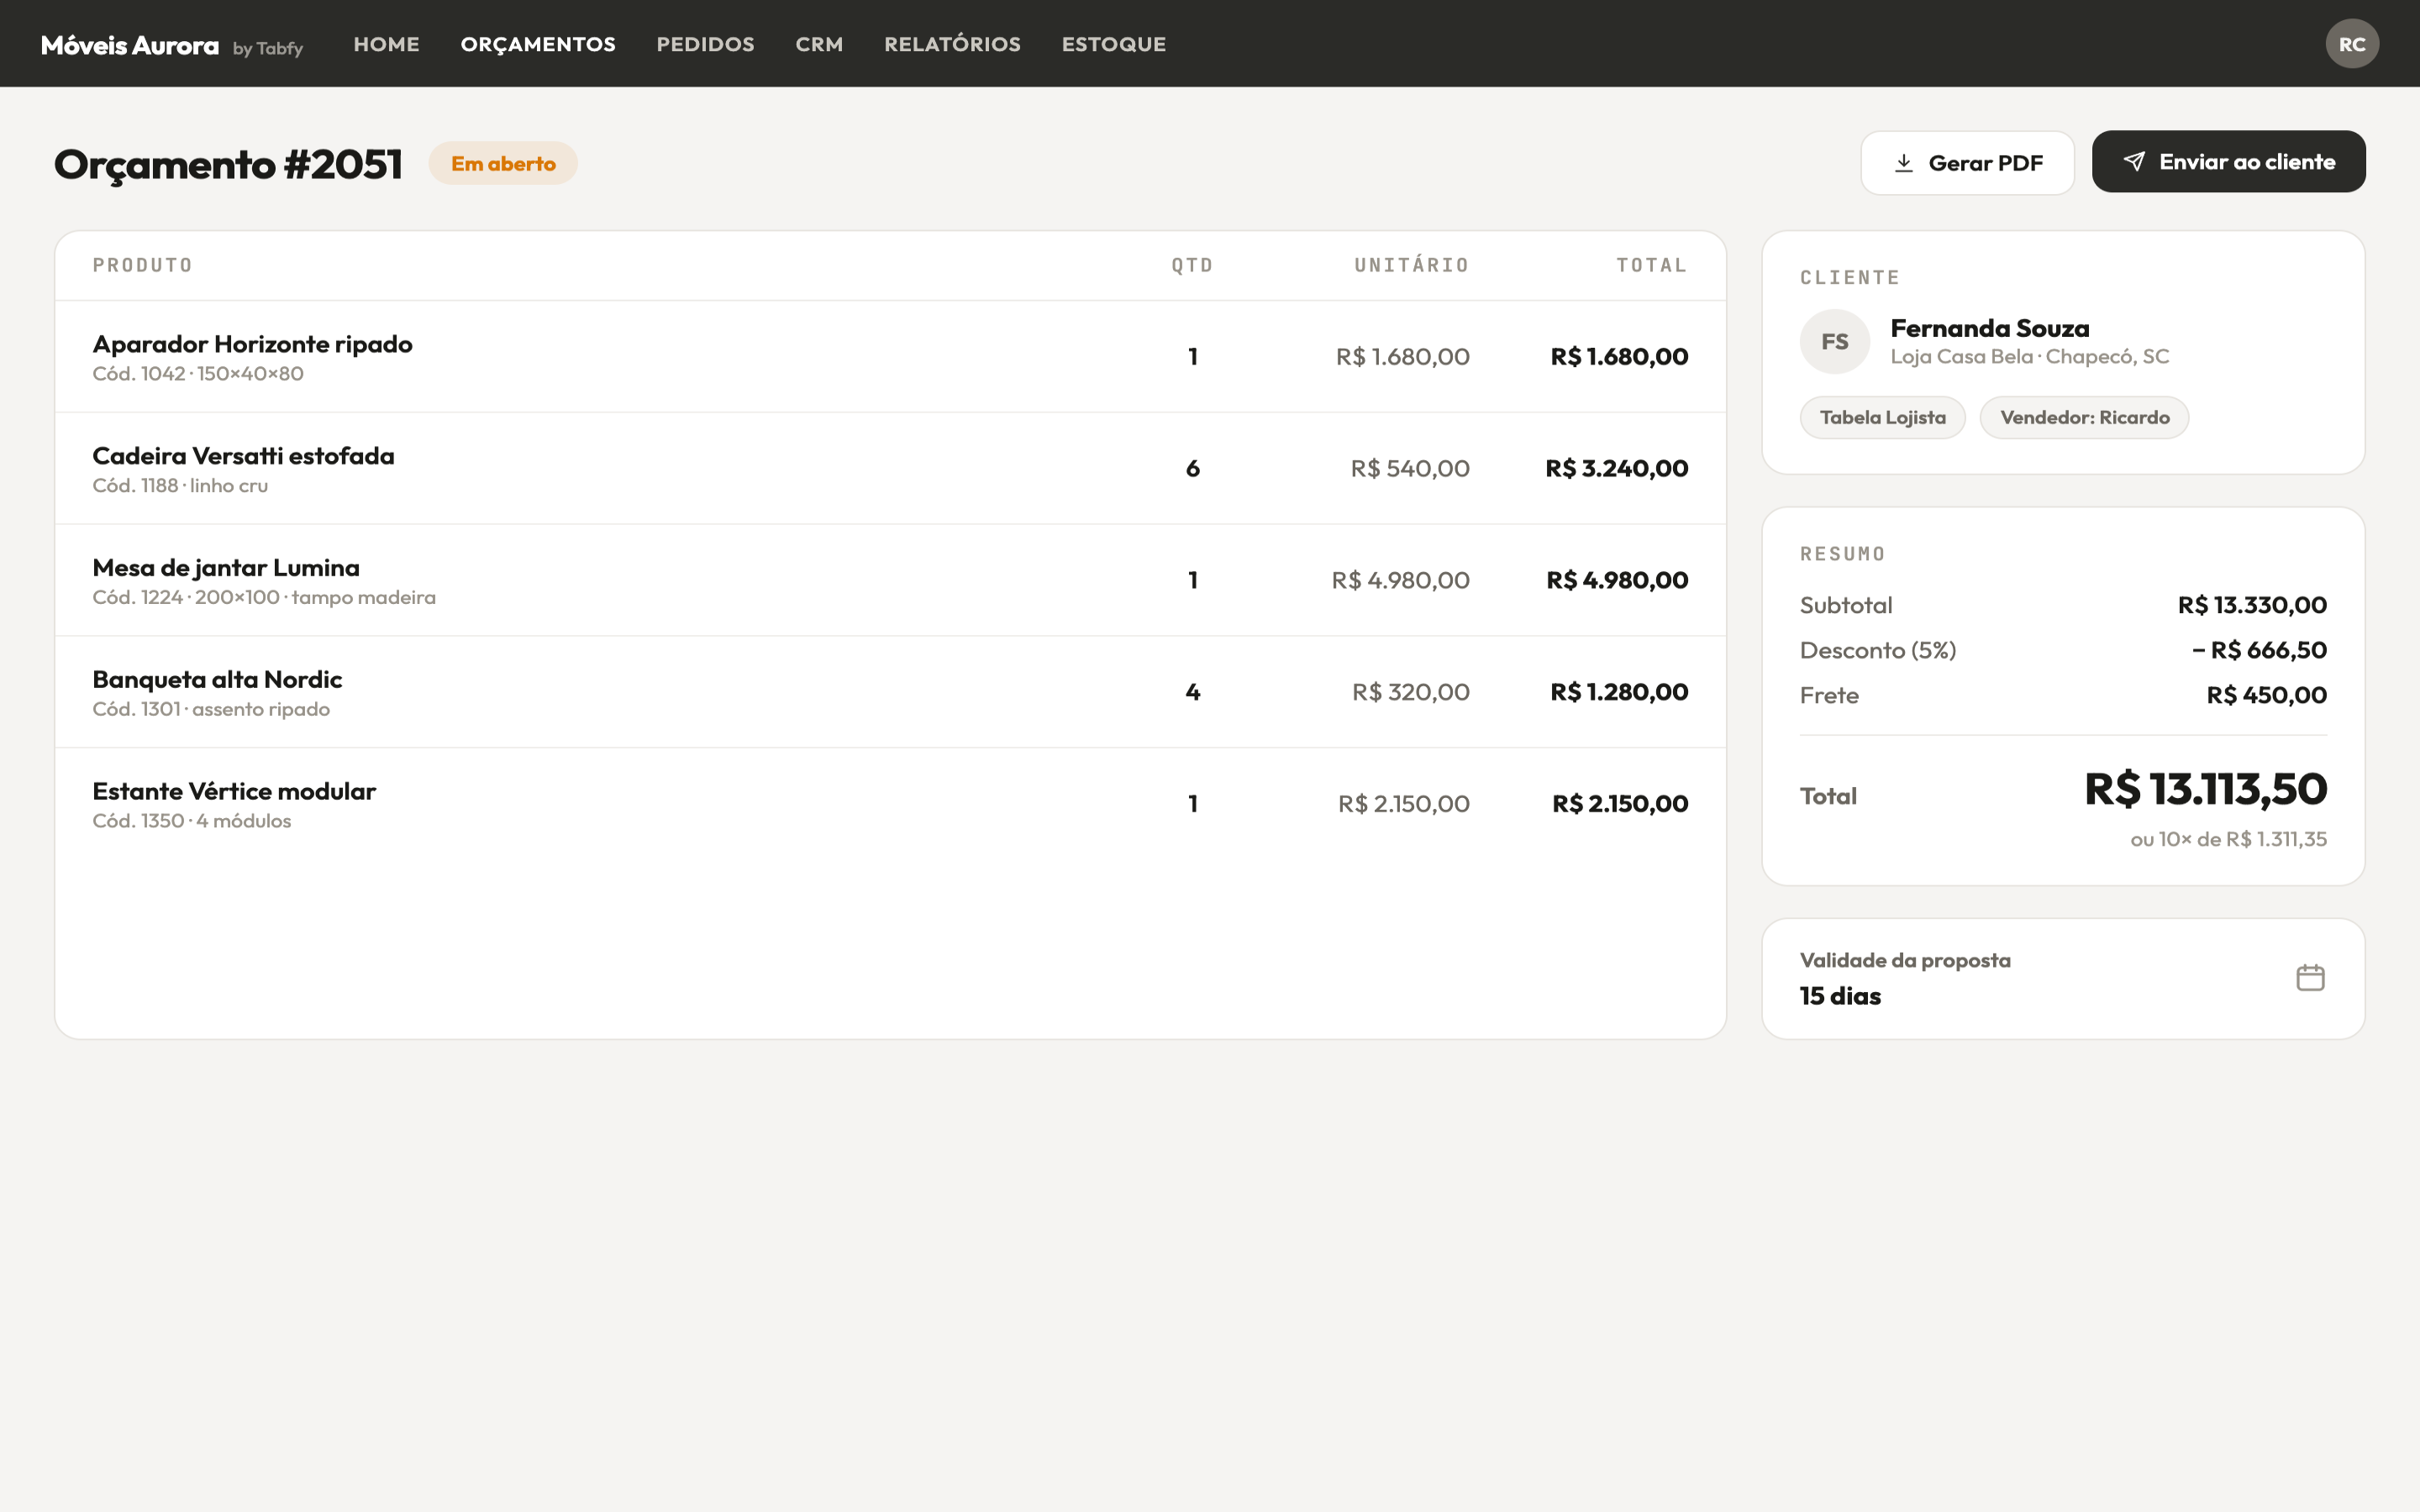Open Mesa de jantar Lumina item
This screenshot has width=2420, height=1512.
click(x=226, y=568)
